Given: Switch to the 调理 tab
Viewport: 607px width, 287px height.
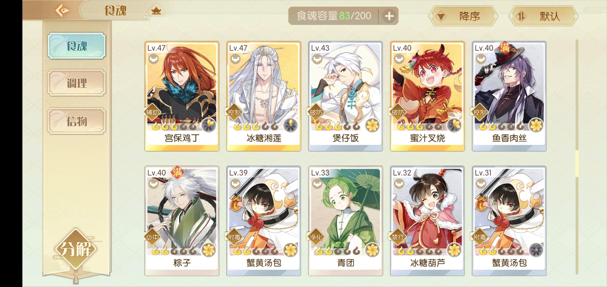Looking at the screenshot, I should click(77, 83).
